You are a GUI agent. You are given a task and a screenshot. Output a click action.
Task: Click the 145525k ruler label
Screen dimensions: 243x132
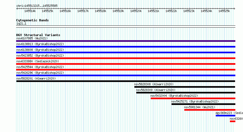point(224,11)
